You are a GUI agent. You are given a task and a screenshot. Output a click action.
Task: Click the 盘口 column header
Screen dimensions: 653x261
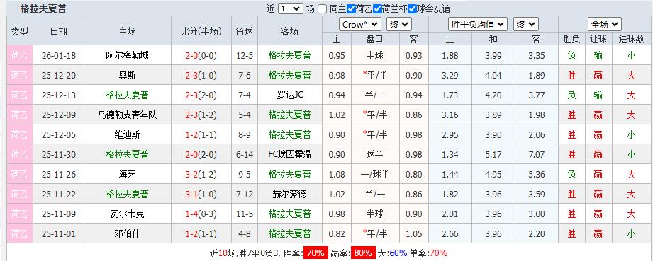tap(375, 39)
